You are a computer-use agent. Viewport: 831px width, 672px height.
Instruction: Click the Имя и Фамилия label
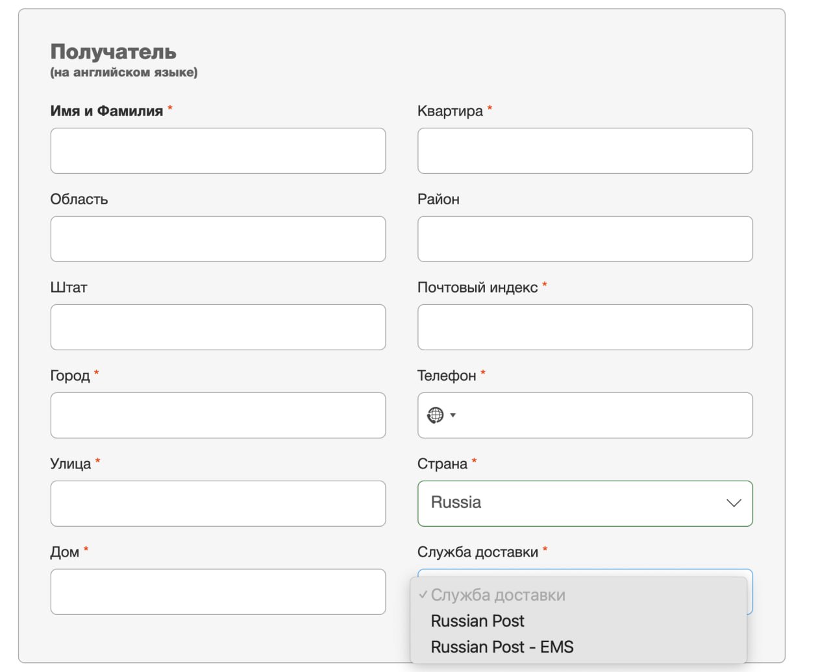(106, 111)
